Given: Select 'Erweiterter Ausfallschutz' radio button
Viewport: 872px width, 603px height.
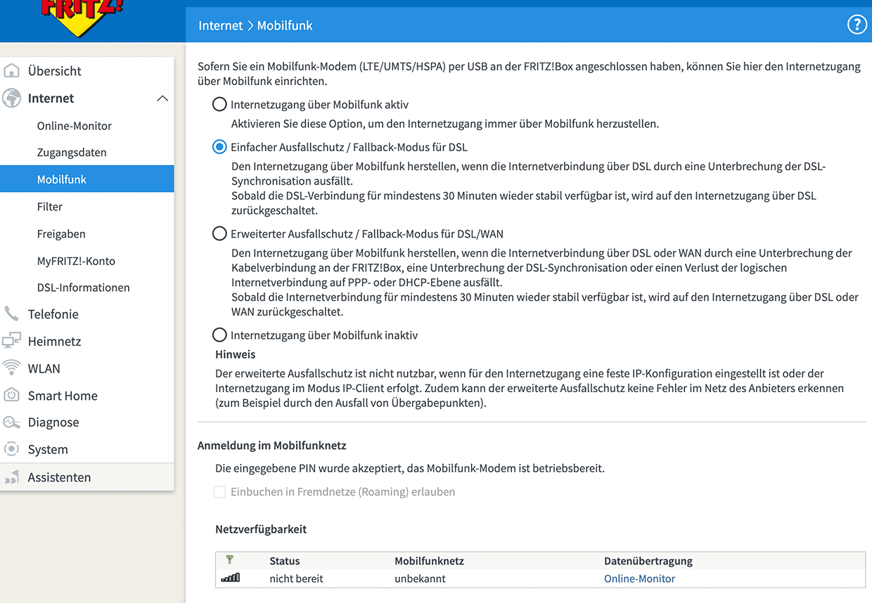Looking at the screenshot, I should click(219, 234).
